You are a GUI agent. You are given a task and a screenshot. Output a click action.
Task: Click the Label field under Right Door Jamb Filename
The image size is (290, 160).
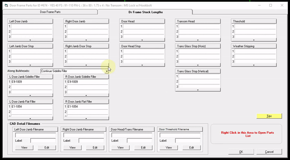coord(91,140)
